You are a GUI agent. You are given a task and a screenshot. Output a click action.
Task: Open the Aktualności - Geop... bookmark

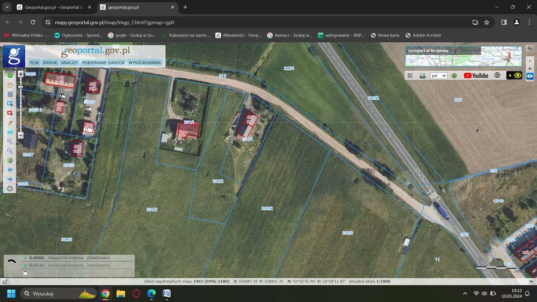pos(238,35)
